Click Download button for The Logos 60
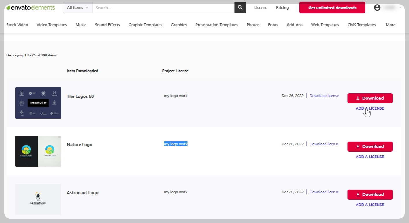 [370, 98]
